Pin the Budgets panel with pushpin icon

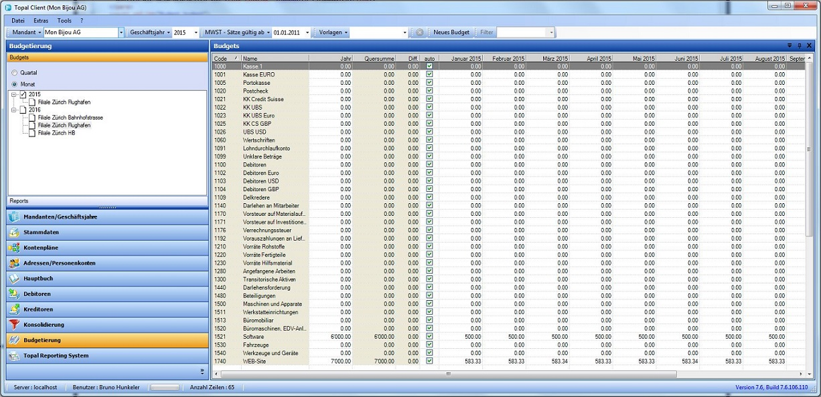pyautogui.click(x=799, y=45)
